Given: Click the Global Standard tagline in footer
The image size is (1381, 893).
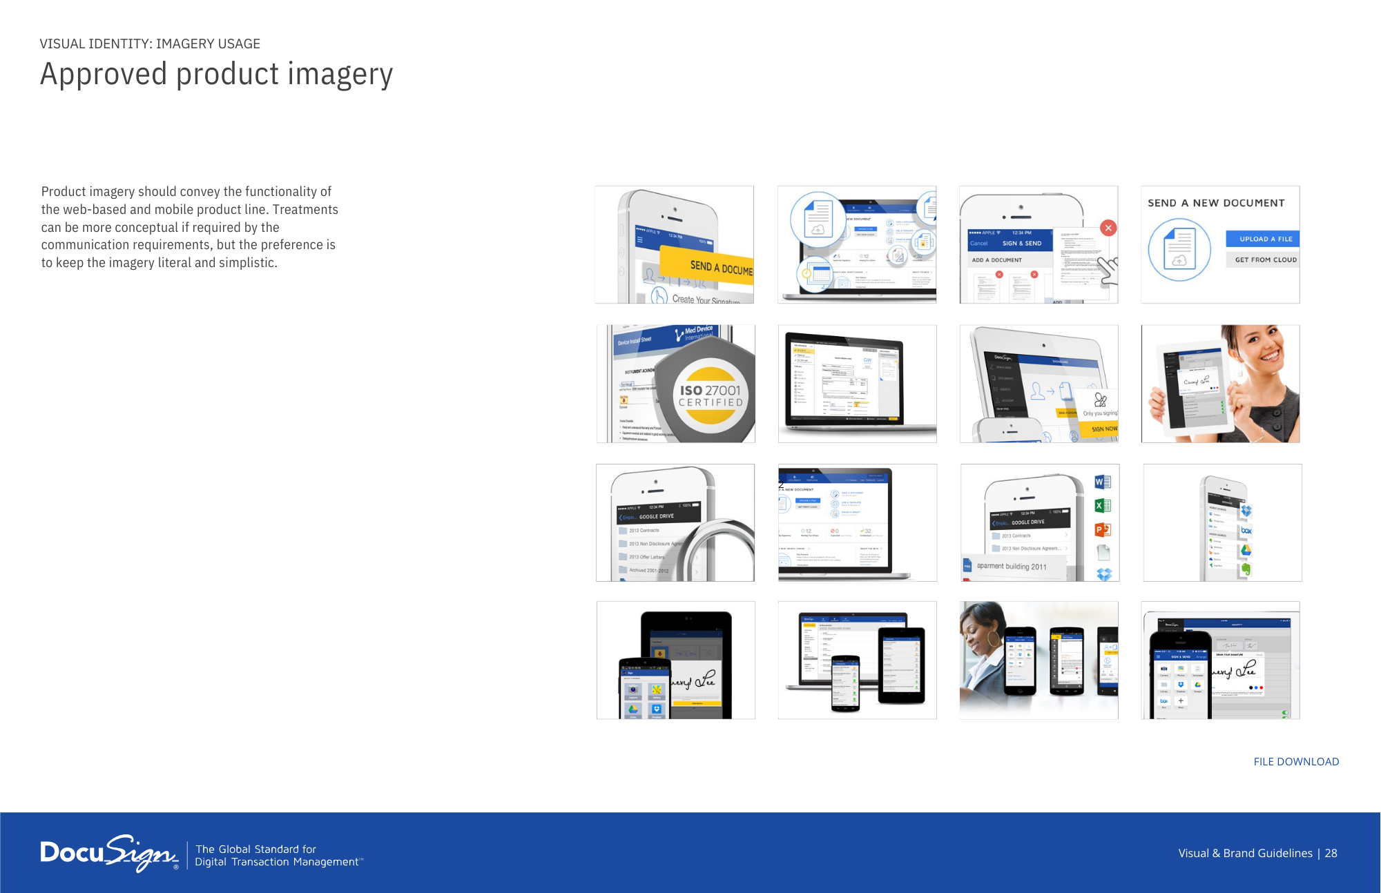Looking at the screenshot, I should (x=278, y=856).
